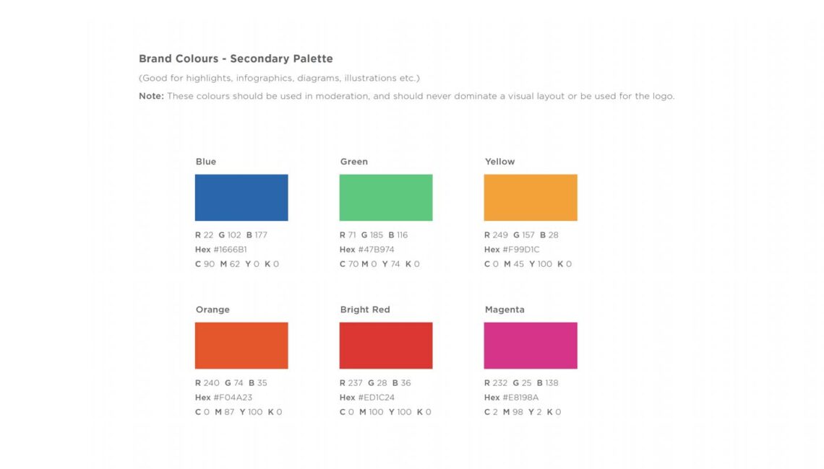Select the Green colour swatch
824x469 pixels.
(x=386, y=197)
